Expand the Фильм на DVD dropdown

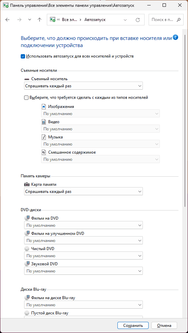(83, 225)
